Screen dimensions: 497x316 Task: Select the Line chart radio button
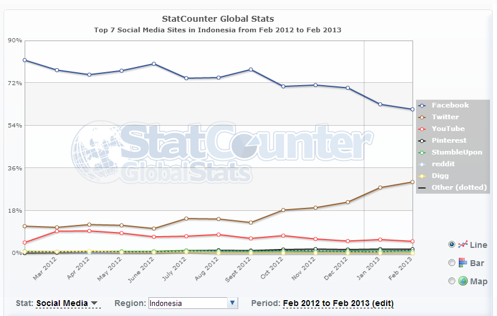click(451, 244)
